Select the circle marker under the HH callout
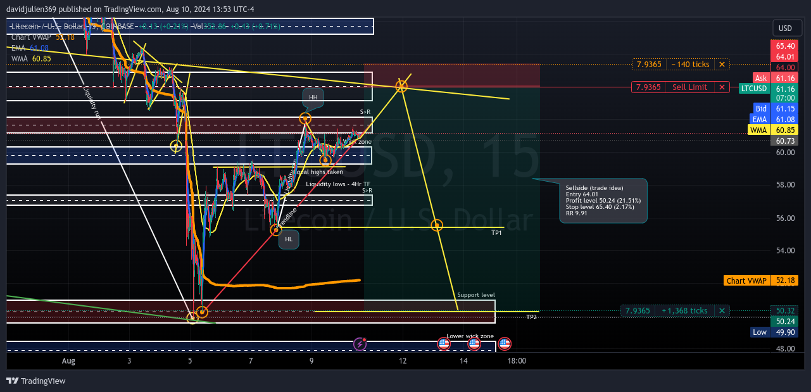 click(x=305, y=118)
